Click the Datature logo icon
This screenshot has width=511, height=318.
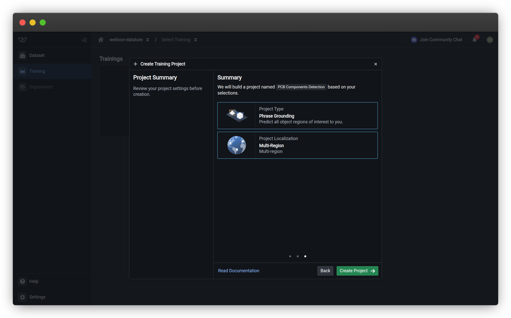tap(22, 40)
